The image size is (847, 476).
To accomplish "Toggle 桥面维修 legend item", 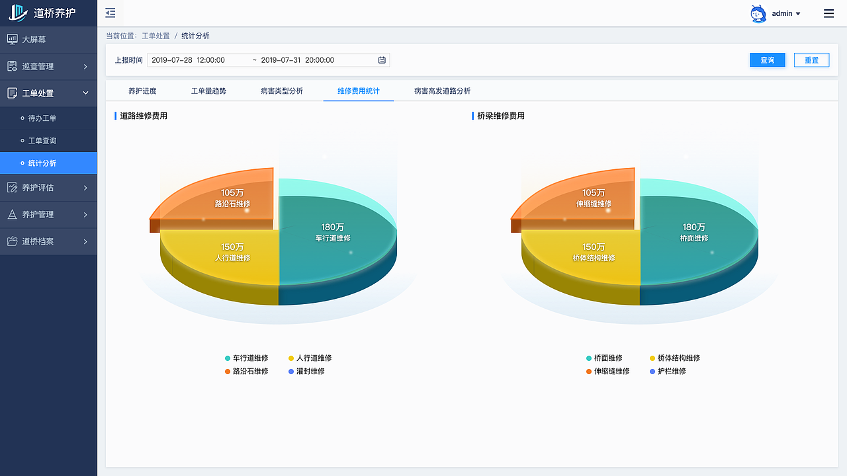I will tap(604, 358).
